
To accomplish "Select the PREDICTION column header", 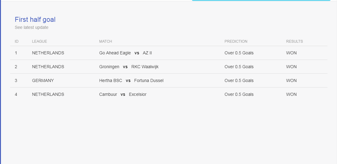I will tap(236, 41).
